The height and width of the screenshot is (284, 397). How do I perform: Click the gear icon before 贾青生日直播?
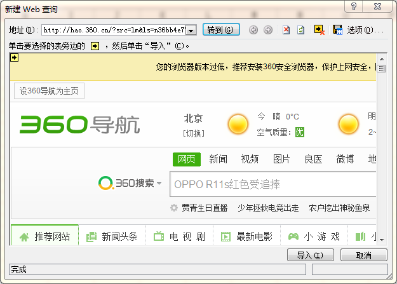174,208
